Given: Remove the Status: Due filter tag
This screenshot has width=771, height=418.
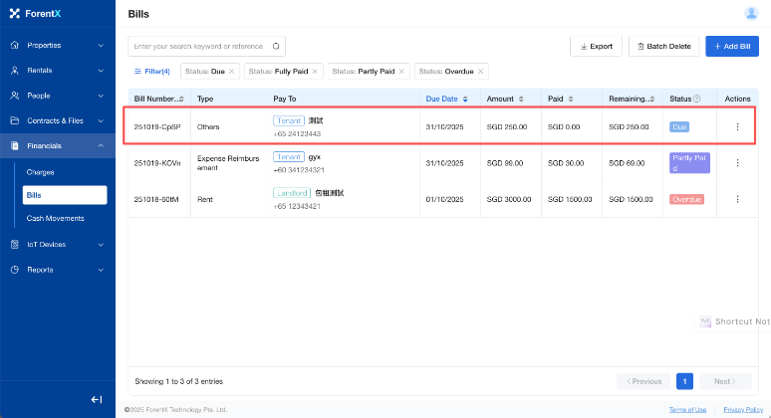Looking at the screenshot, I should [x=233, y=72].
